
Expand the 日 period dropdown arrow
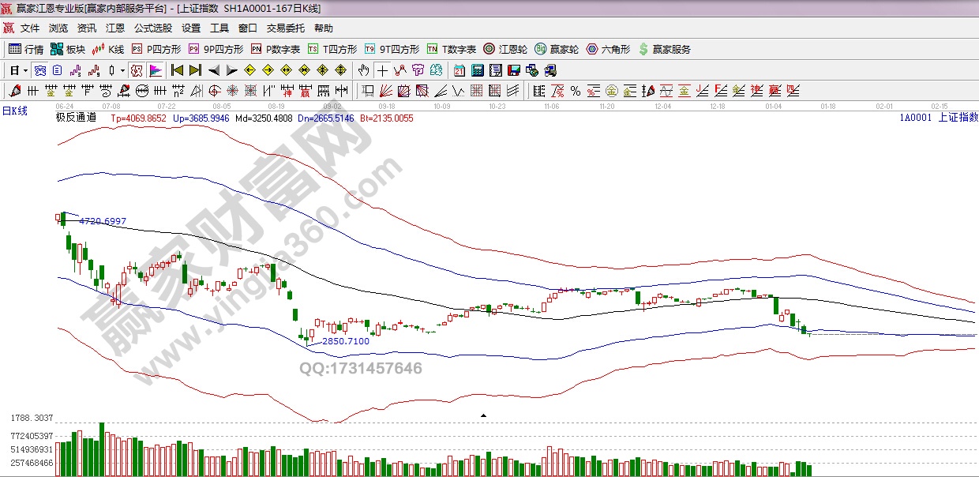pos(25,70)
